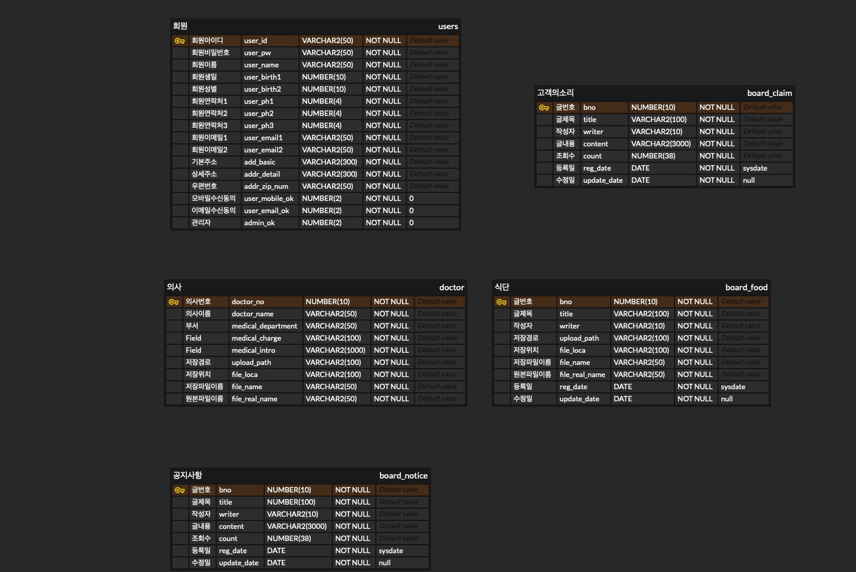Click the key icon in board_notice table
Viewport: 856px width, 572px height.
[179, 490]
